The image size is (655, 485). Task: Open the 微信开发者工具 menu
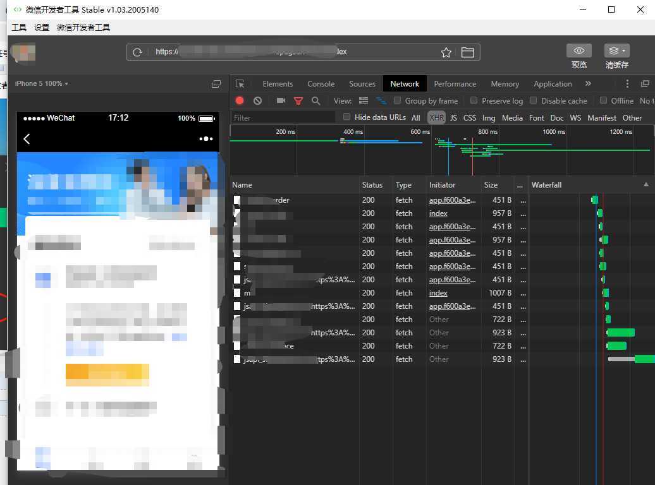coord(83,28)
